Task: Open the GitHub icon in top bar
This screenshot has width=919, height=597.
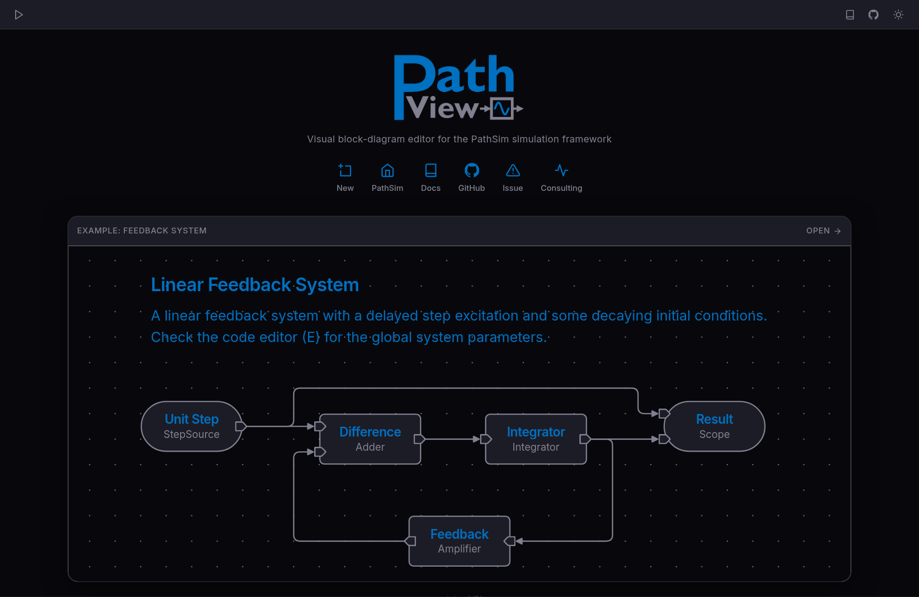Action: tap(873, 15)
